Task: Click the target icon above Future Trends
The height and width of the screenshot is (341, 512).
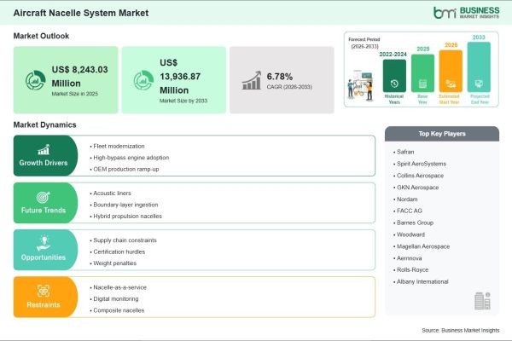Action: 44,197
